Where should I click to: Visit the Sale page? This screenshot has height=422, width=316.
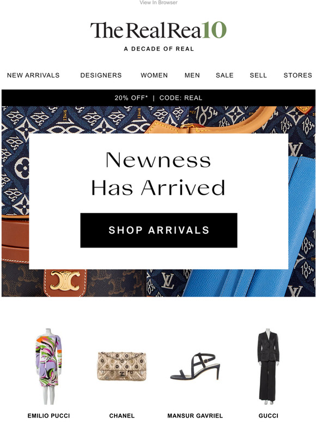point(225,75)
